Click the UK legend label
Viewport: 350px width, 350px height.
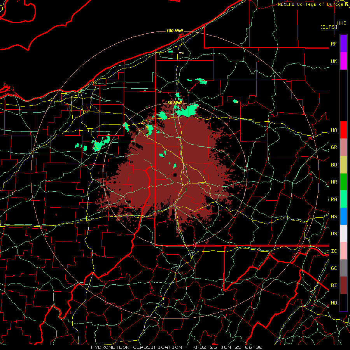334,61
